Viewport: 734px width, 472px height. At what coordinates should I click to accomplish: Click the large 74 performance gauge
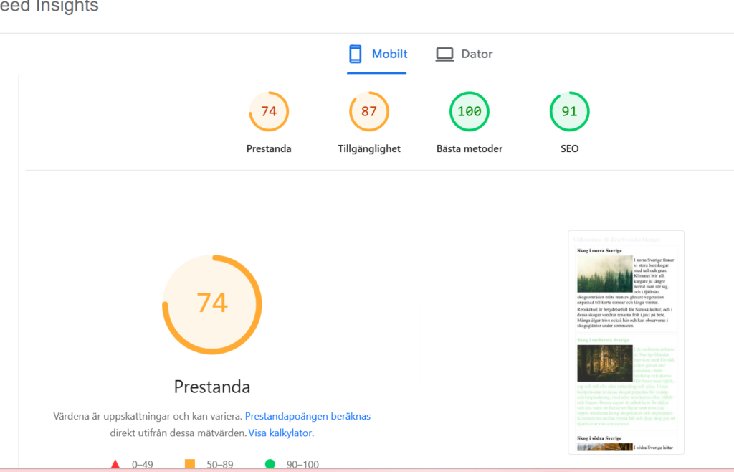(x=212, y=304)
